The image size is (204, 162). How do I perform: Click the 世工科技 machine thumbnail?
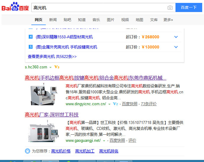(x=44, y=131)
